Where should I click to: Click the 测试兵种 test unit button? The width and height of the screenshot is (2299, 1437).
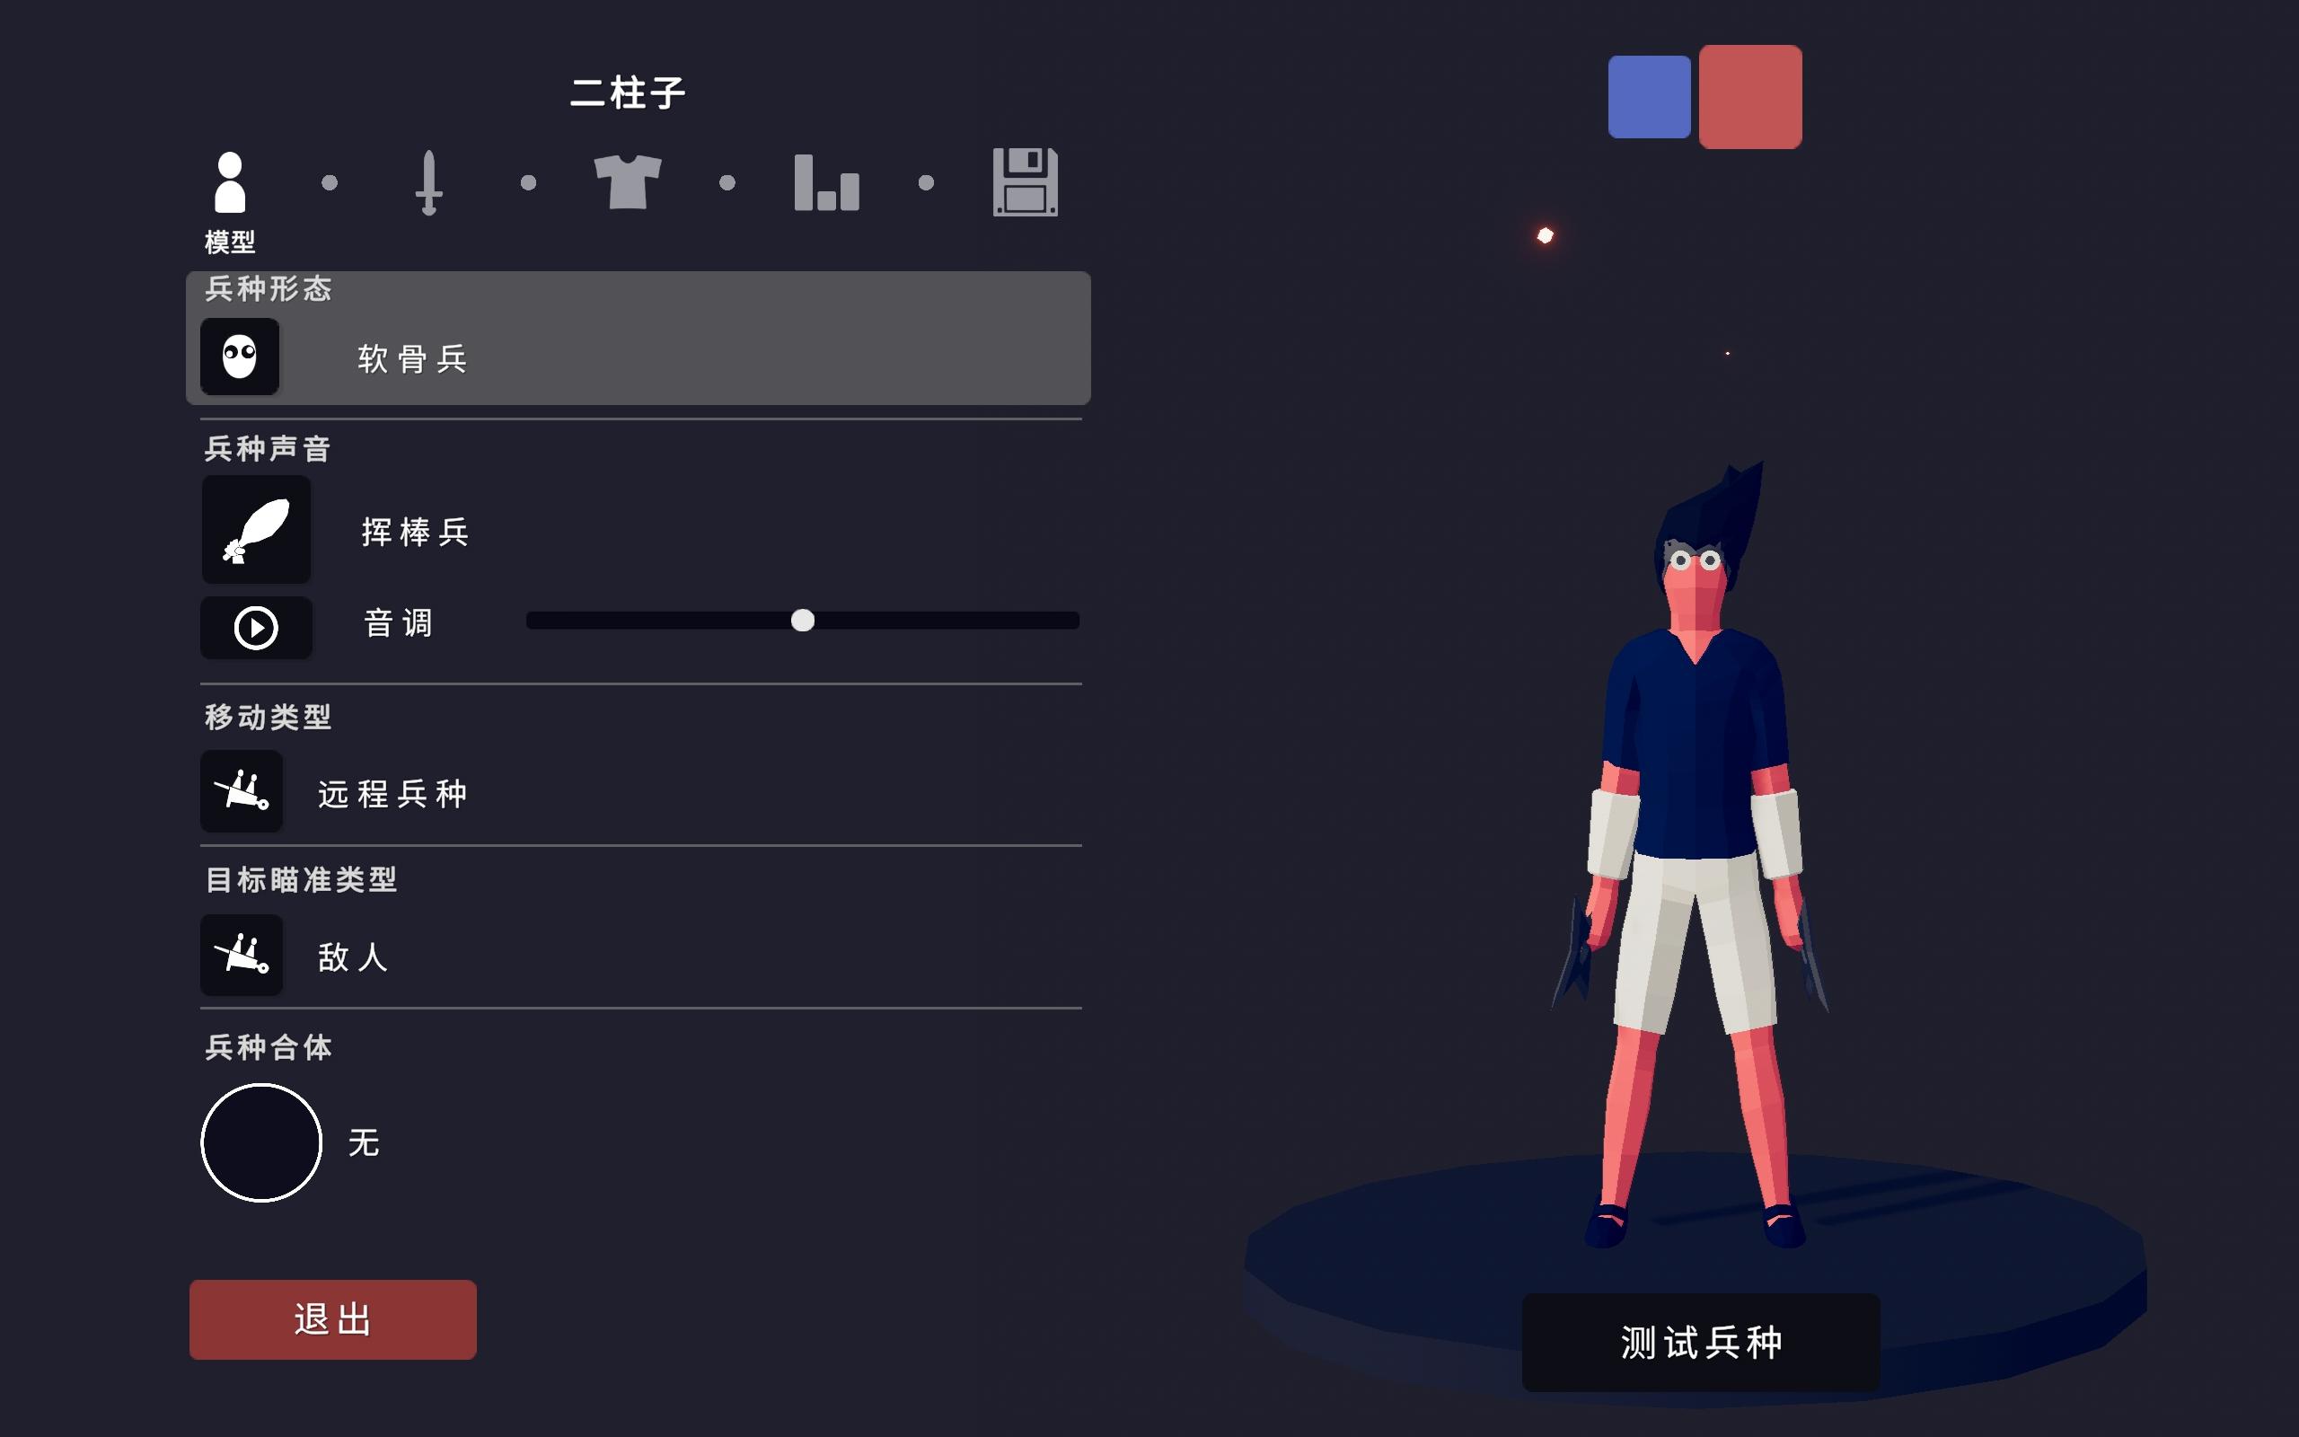tap(1701, 1342)
